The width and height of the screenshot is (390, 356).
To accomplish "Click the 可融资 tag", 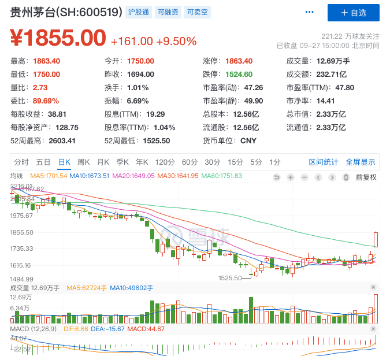I will [x=168, y=12].
